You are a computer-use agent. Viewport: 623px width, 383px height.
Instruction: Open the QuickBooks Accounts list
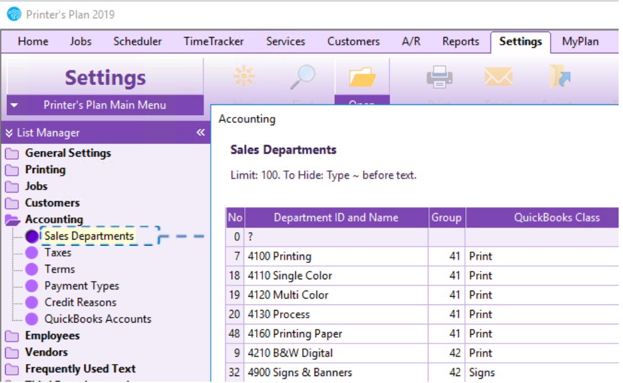point(98,319)
